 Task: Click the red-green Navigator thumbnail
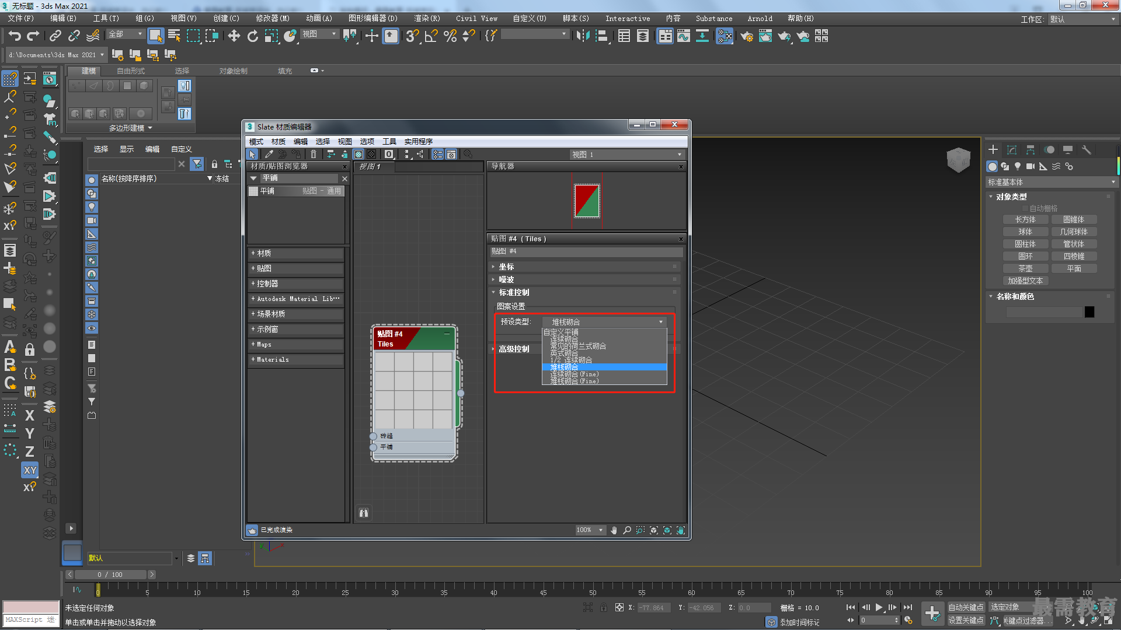coord(587,201)
